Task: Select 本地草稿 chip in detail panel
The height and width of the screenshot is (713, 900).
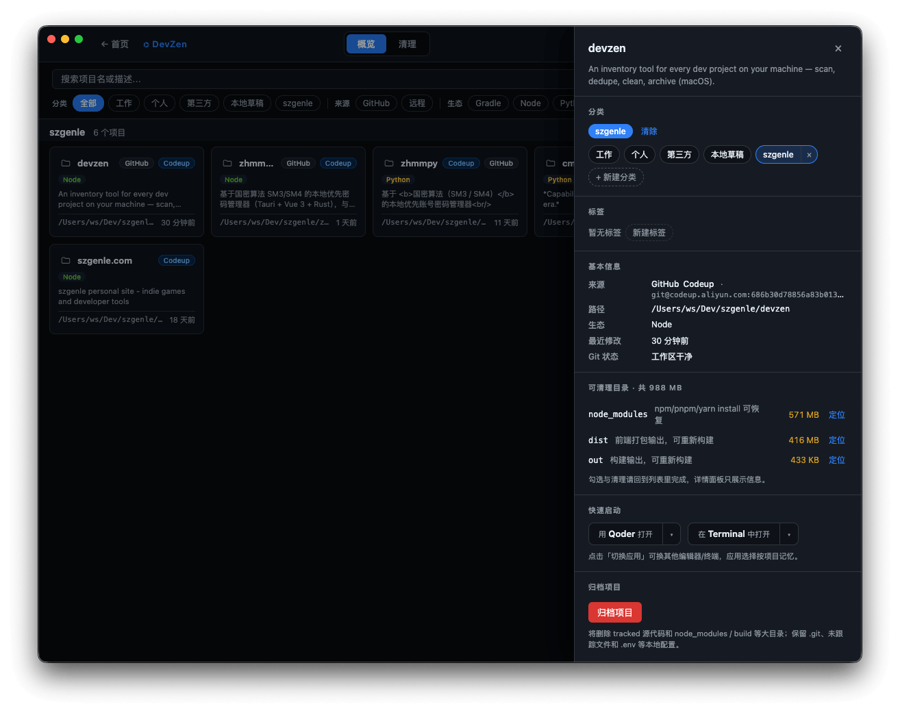Action: 727,155
